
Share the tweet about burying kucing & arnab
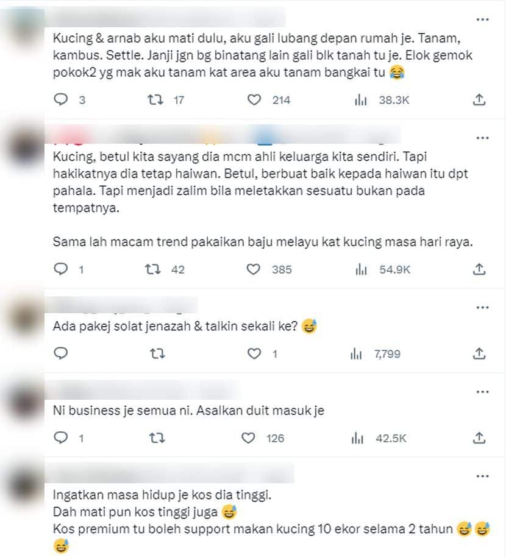pos(479,100)
